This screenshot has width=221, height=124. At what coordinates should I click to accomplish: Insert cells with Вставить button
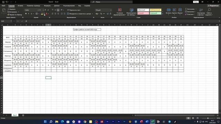169,11
